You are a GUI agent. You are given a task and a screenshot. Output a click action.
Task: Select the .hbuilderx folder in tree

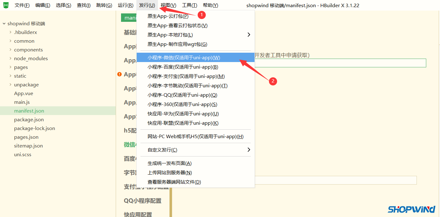26,32
